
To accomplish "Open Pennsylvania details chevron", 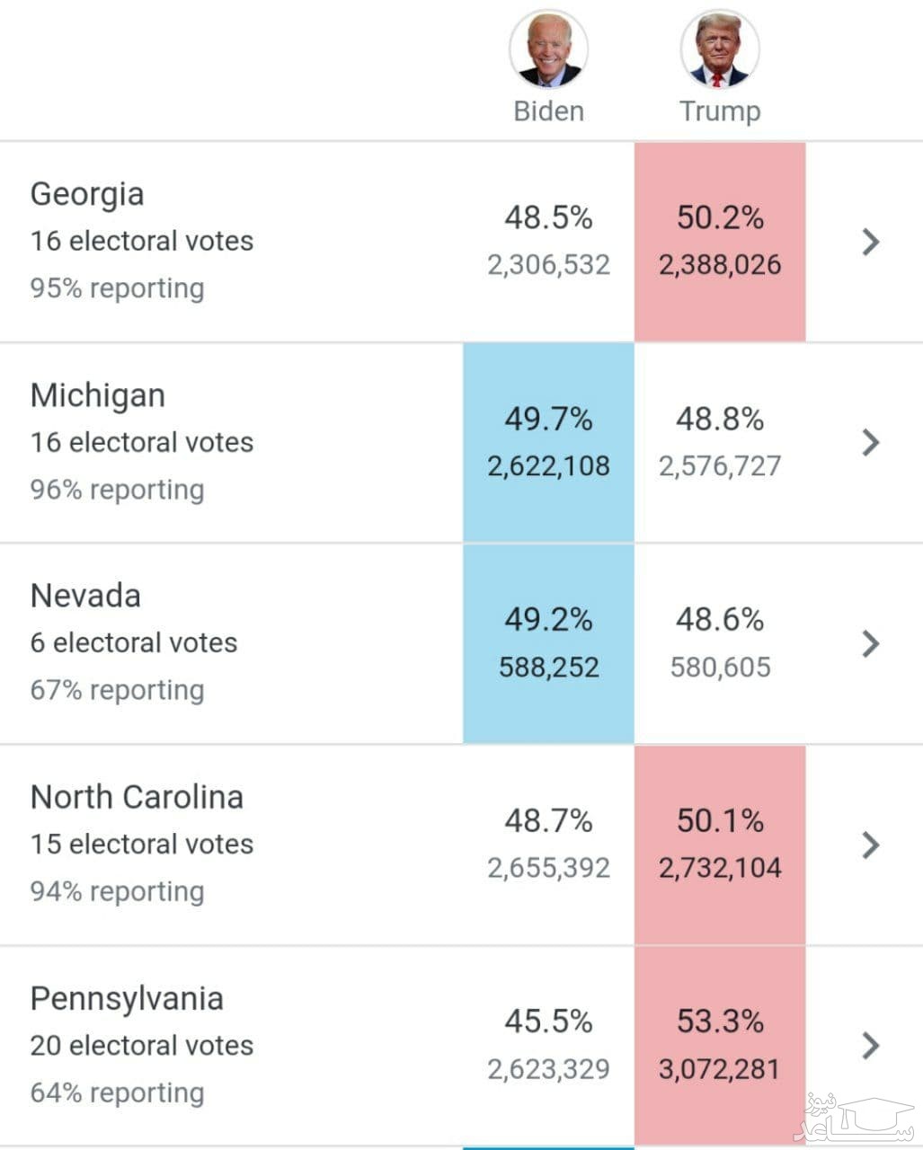I will (x=870, y=1045).
